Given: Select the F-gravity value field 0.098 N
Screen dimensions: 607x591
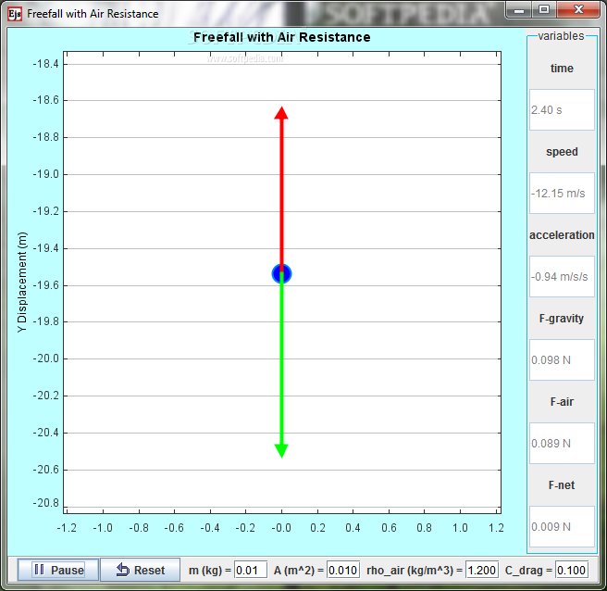Looking at the screenshot, I should point(562,360).
